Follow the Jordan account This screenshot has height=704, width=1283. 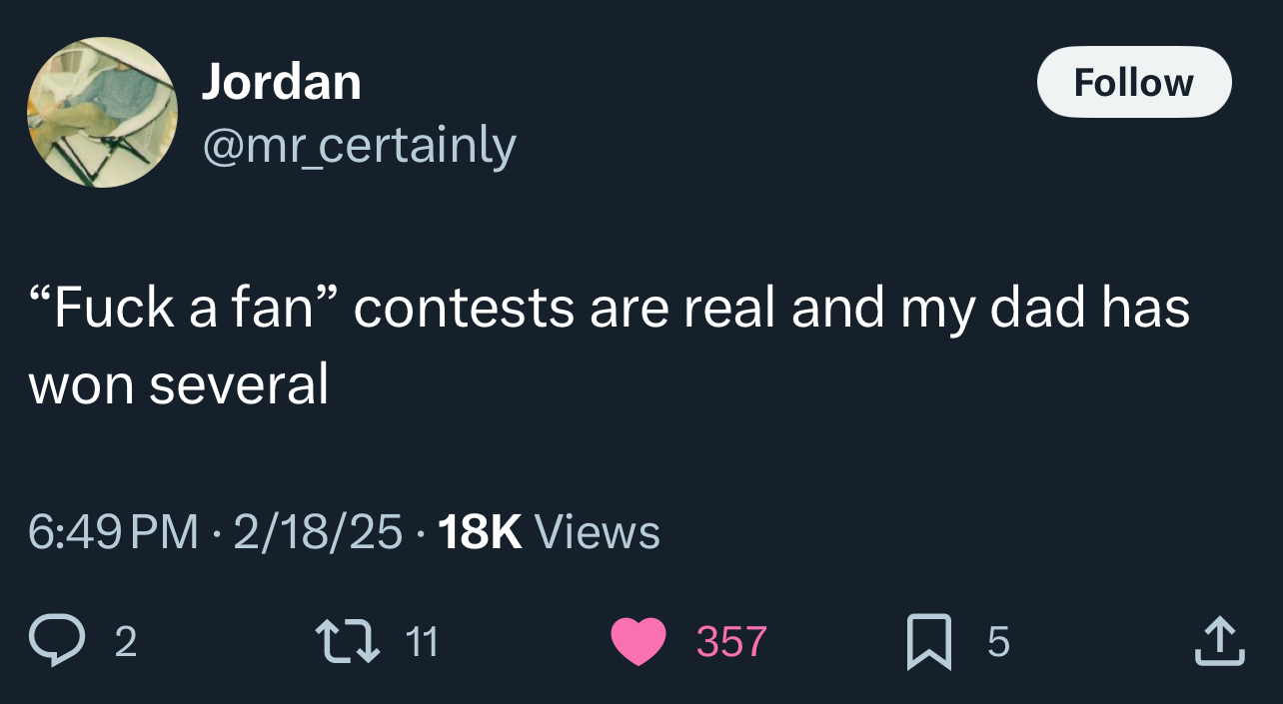(x=1133, y=82)
